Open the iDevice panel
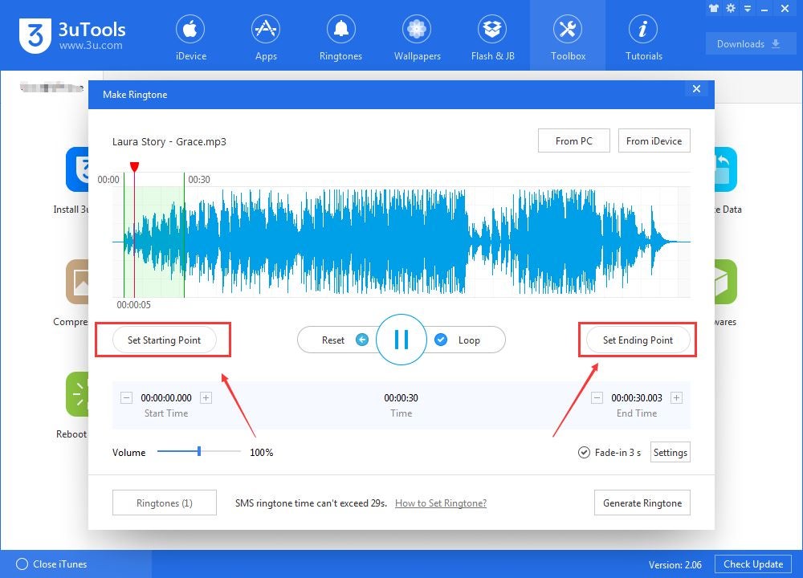The image size is (803, 578). (190, 36)
